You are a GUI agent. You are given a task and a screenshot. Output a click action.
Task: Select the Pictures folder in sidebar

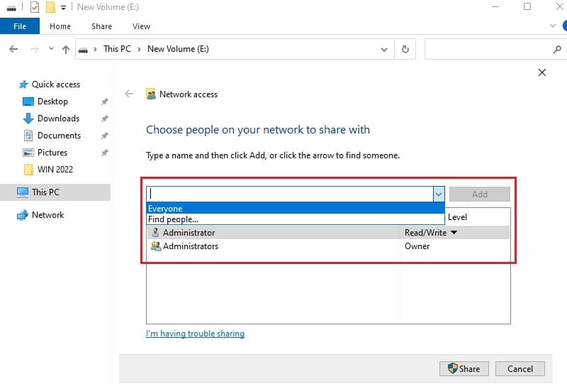tap(52, 153)
